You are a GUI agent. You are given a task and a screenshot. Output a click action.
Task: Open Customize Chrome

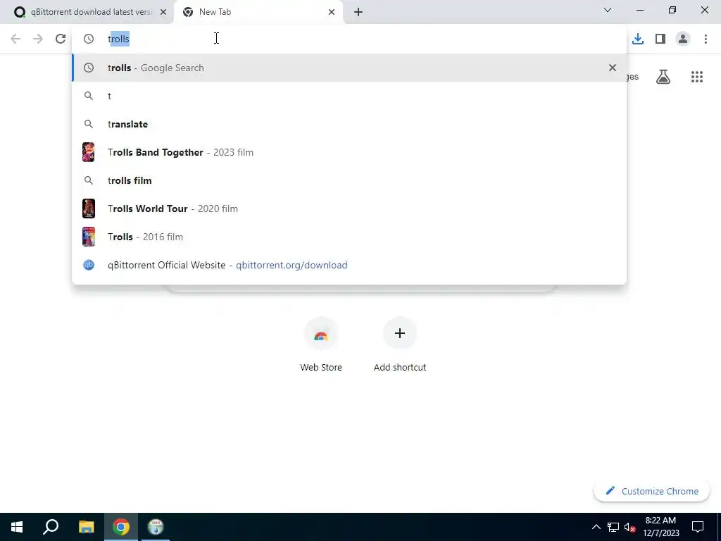(x=651, y=491)
